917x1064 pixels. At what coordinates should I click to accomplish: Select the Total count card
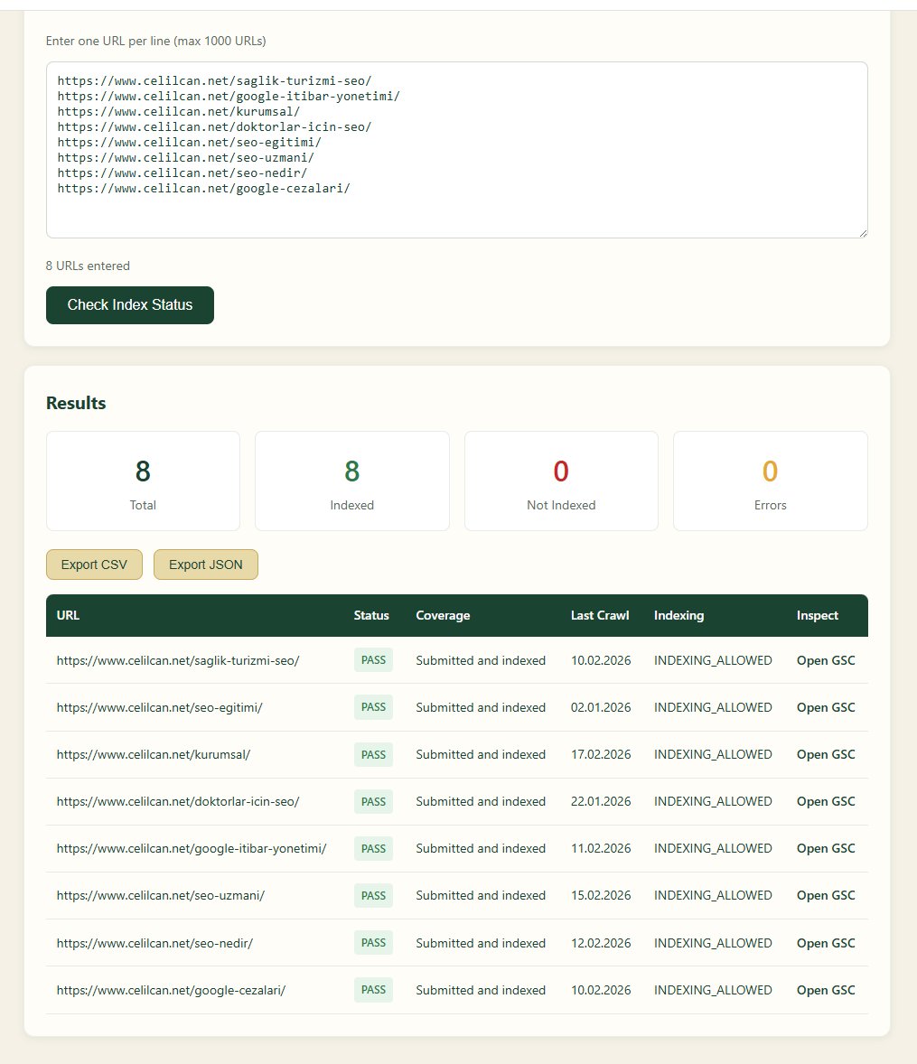pyautogui.click(x=143, y=481)
